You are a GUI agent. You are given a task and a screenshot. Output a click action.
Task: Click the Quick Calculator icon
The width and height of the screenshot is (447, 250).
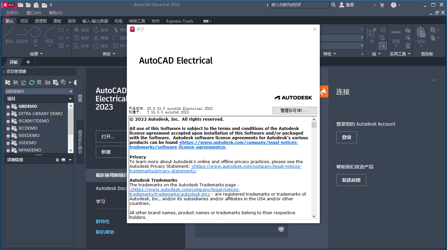408,46
